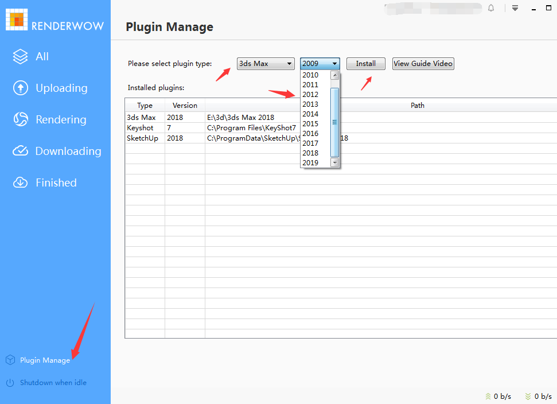Click the Finished cloud download icon

(x=20, y=182)
